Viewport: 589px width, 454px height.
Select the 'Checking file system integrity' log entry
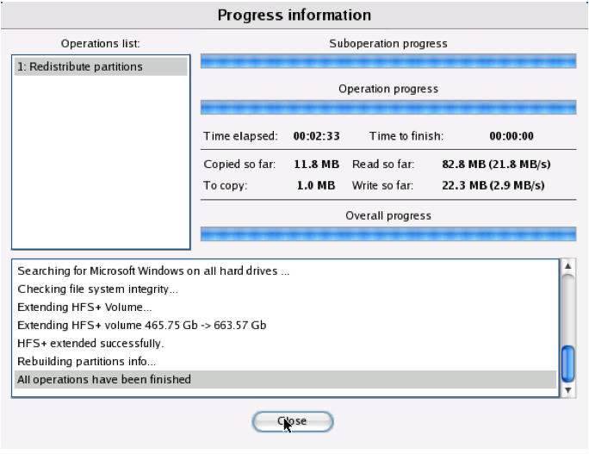[x=97, y=289]
